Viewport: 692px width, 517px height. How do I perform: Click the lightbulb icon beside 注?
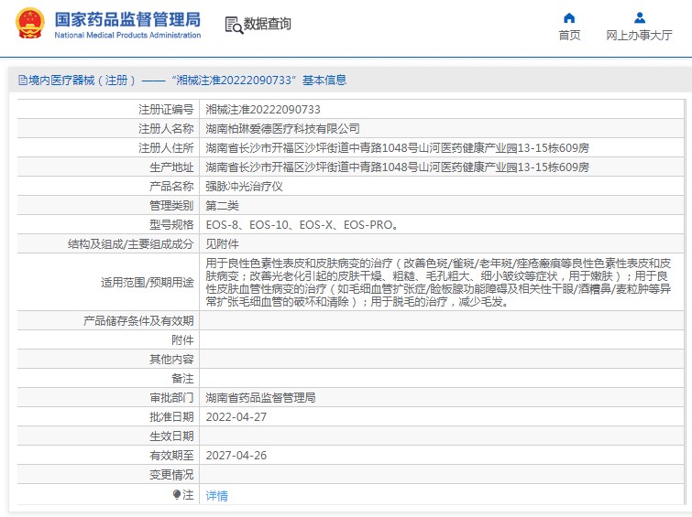(177, 494)
